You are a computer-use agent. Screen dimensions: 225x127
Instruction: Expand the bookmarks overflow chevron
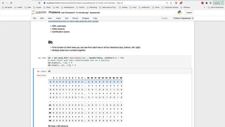coord(204,7)
